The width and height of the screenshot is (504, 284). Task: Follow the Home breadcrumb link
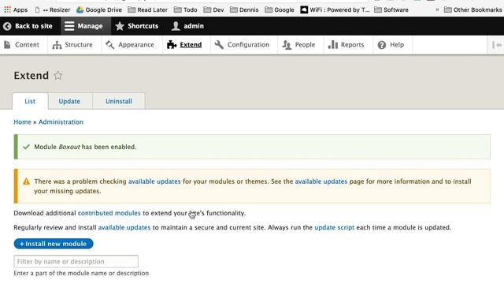click(22, 121)
